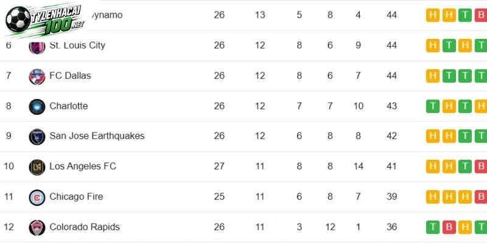Click FC Dallas' first yellow H badge
This screenshot has width=487, height=243.
tap(433, 76)
